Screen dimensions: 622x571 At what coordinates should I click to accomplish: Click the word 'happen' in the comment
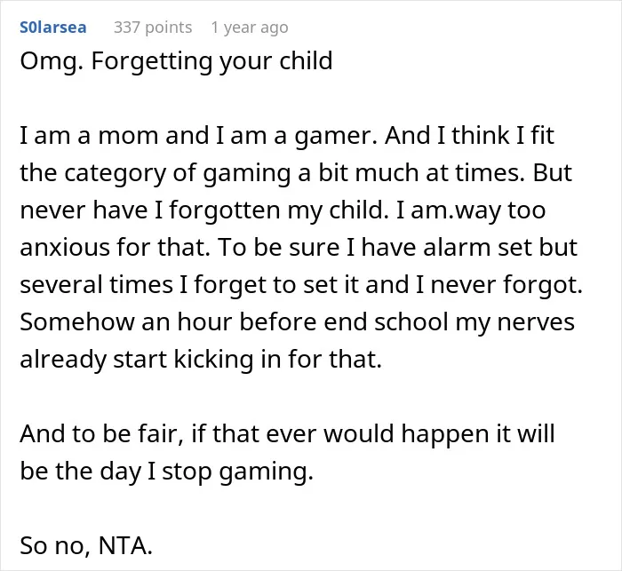click(445, 434)
